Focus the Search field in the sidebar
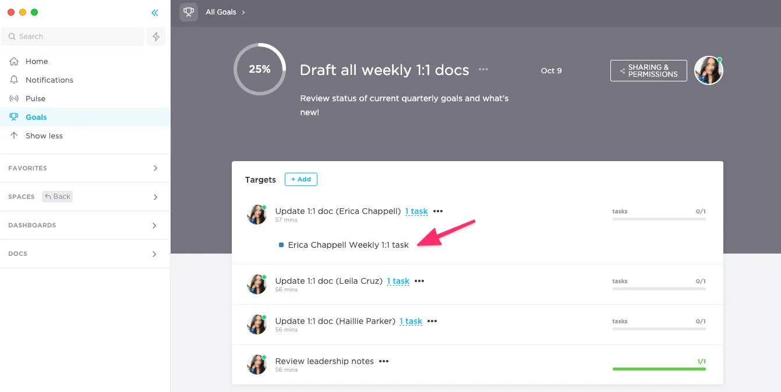Image resolution: width=781 pixels, height=392 pixels. [73, 37]
